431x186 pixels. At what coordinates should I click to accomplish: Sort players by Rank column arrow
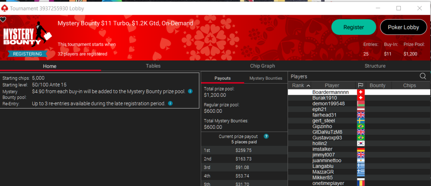click(x=308, y=86)
